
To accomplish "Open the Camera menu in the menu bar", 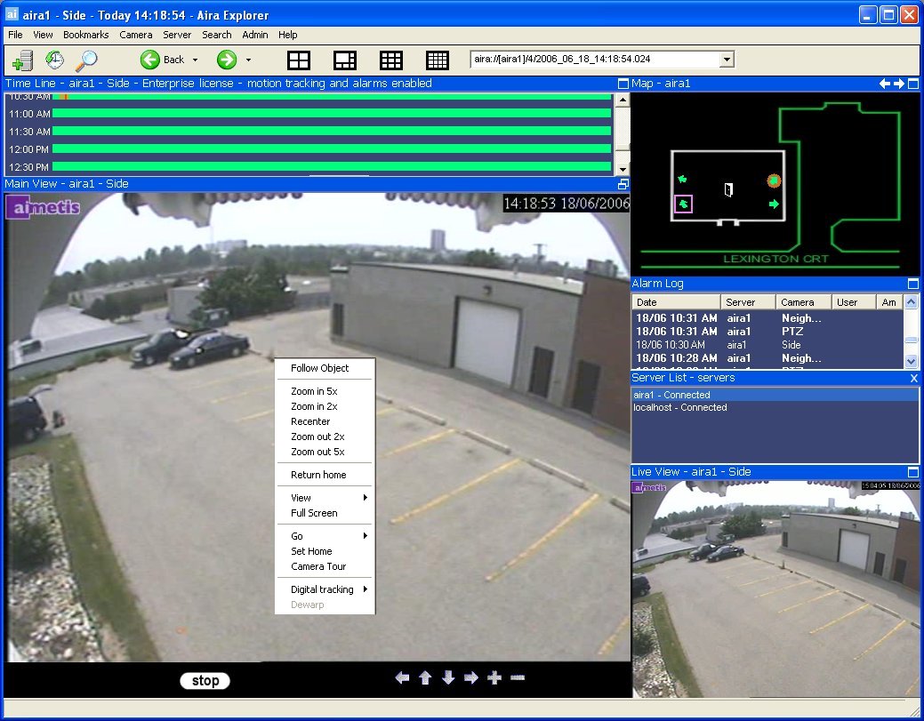I will click(136, 35).
